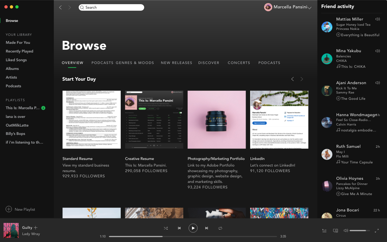387x242 pixels.
Task: Open Albums in the sidebar
Action: pyautogui.click(x=12, y=68)
